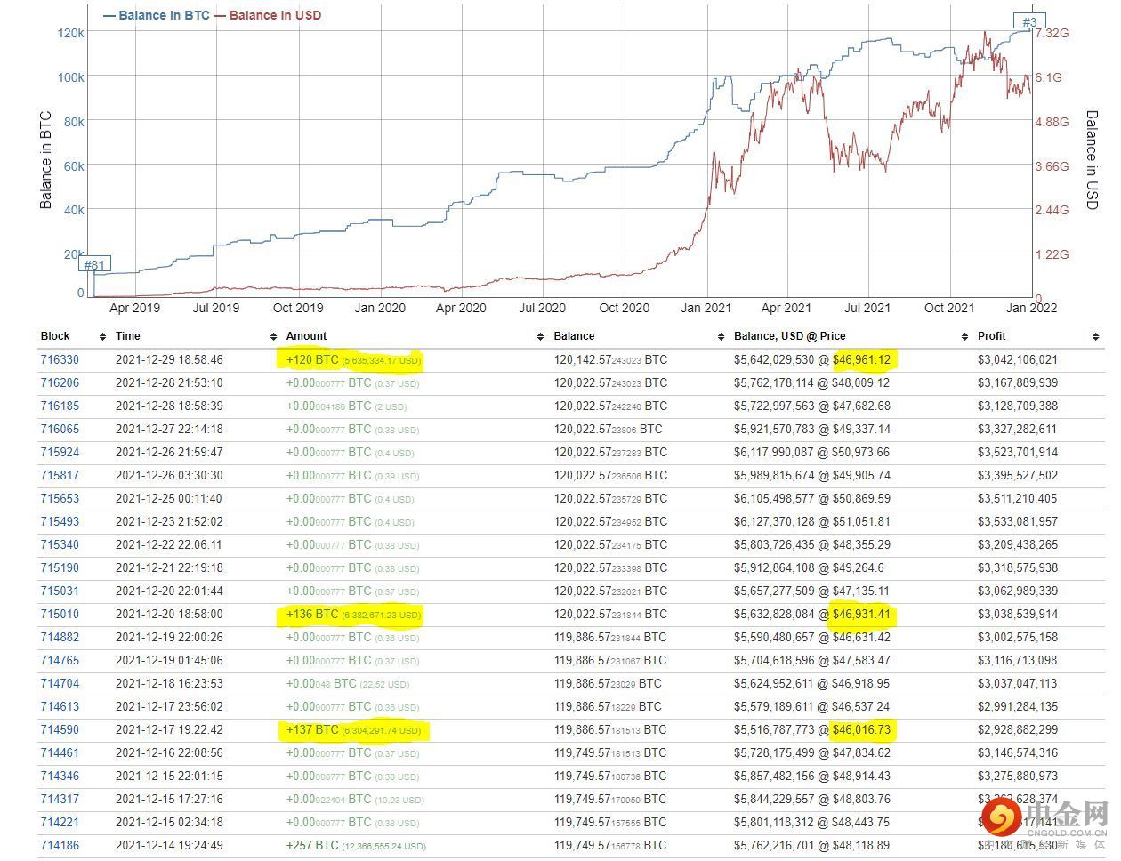The height and width of the screenshot is (861, 1121).
Task: Sort by the Block column arrows
Action: click(x=102, y=336)
